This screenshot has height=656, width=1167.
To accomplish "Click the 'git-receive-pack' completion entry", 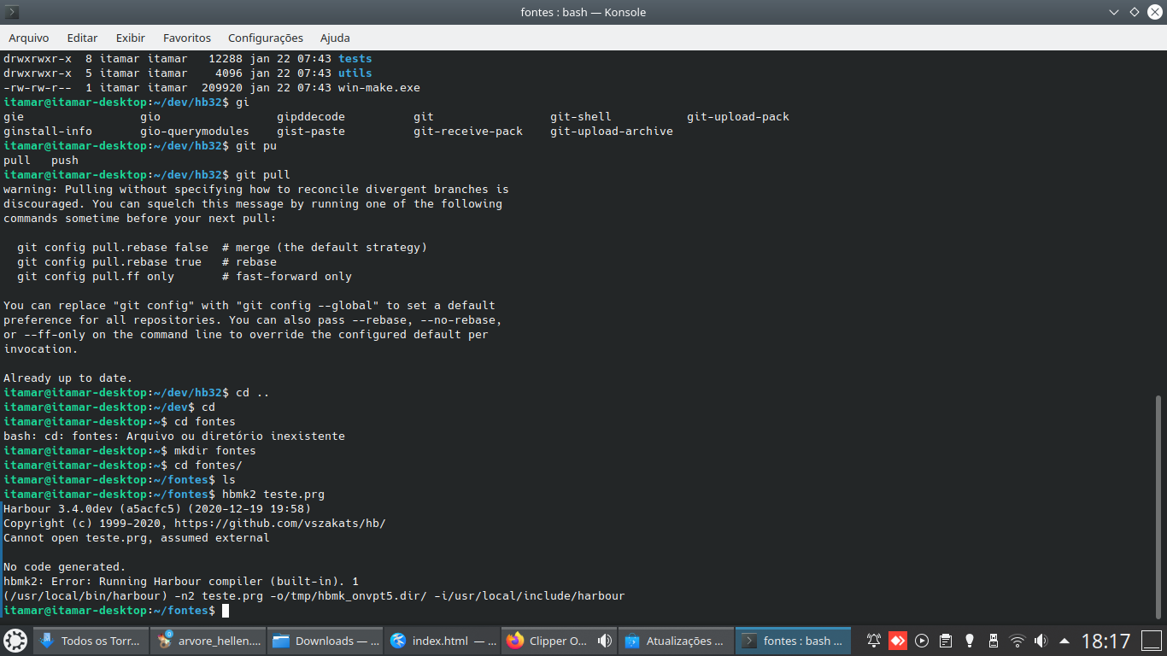I will tap(468, 131).
